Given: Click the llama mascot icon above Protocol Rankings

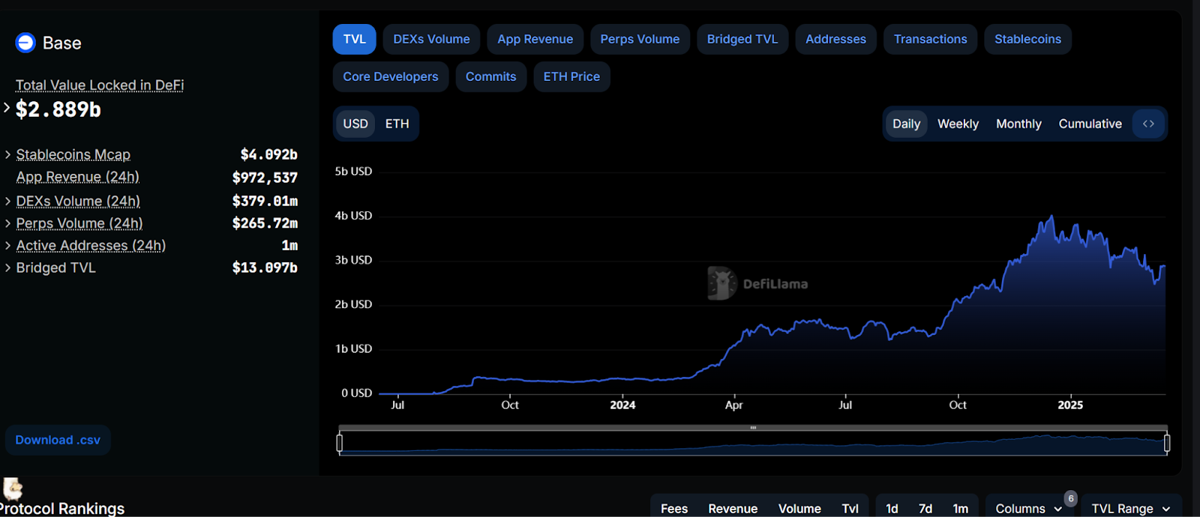Looking at the screenshot, I should tap(13, 489).
